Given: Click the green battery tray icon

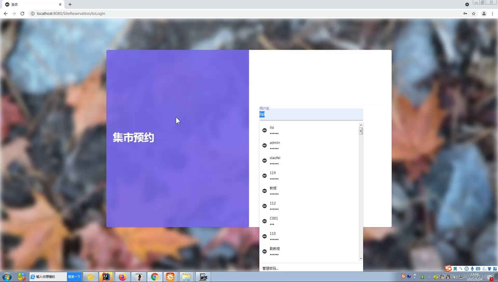Looking at the screenshot, I should click(x=422, y=277).
